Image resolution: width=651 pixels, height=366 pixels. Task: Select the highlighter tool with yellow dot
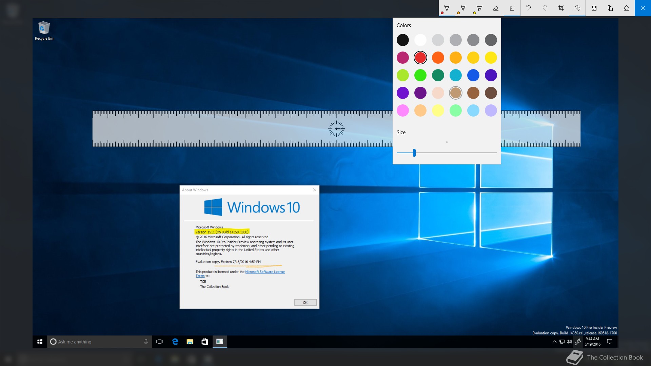[x=479, y=8]
